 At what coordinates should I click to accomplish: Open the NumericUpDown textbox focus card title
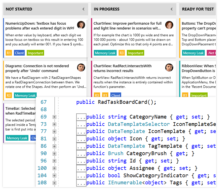(40, 26)
